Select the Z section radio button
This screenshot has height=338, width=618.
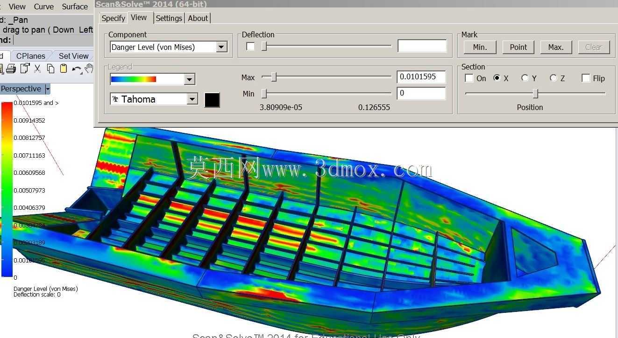click(x=554, y=78)
